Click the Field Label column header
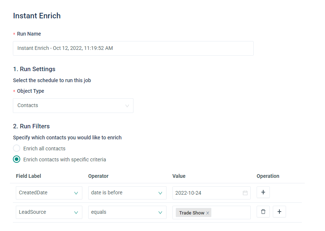 tap(29, 176)
